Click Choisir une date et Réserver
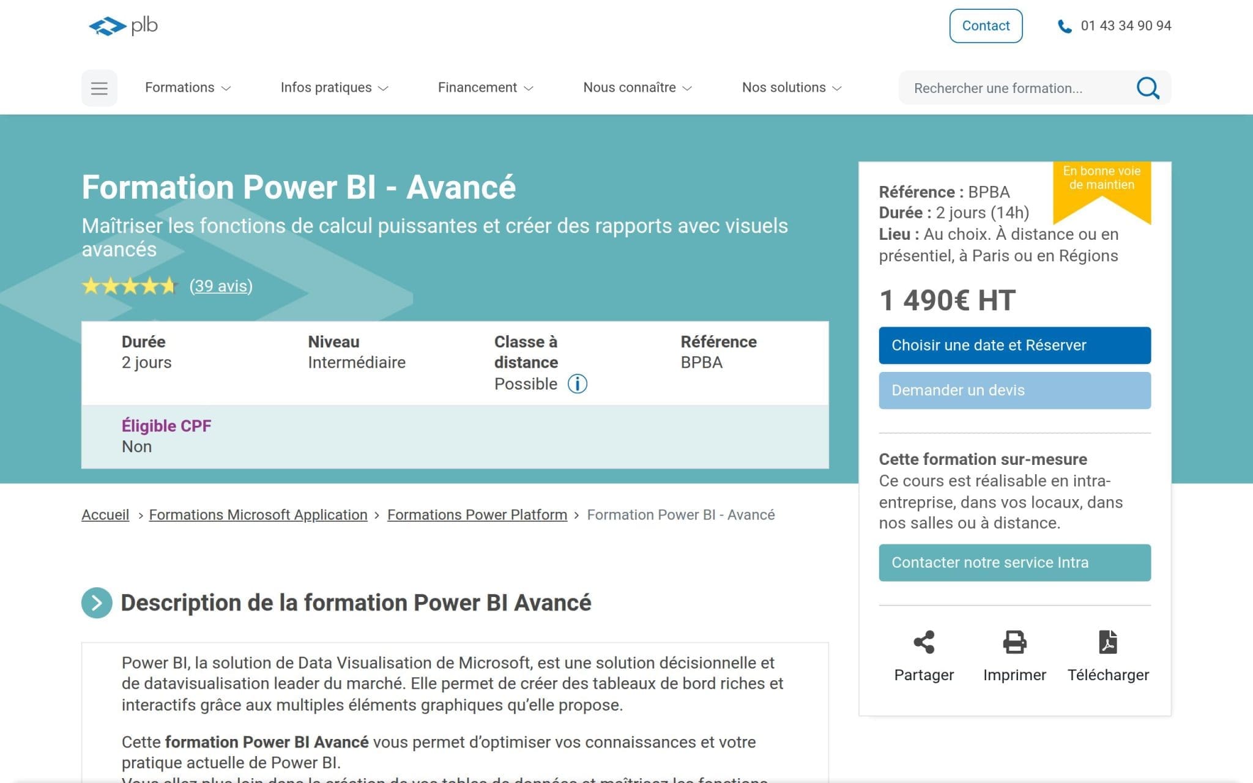Viewport: 1253px width, 783px height. tap(1014, 346)
